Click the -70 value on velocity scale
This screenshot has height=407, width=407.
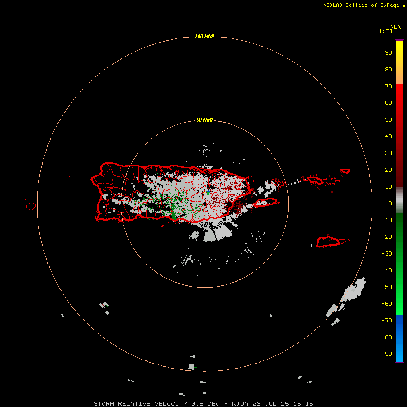[x=387, y=321]
